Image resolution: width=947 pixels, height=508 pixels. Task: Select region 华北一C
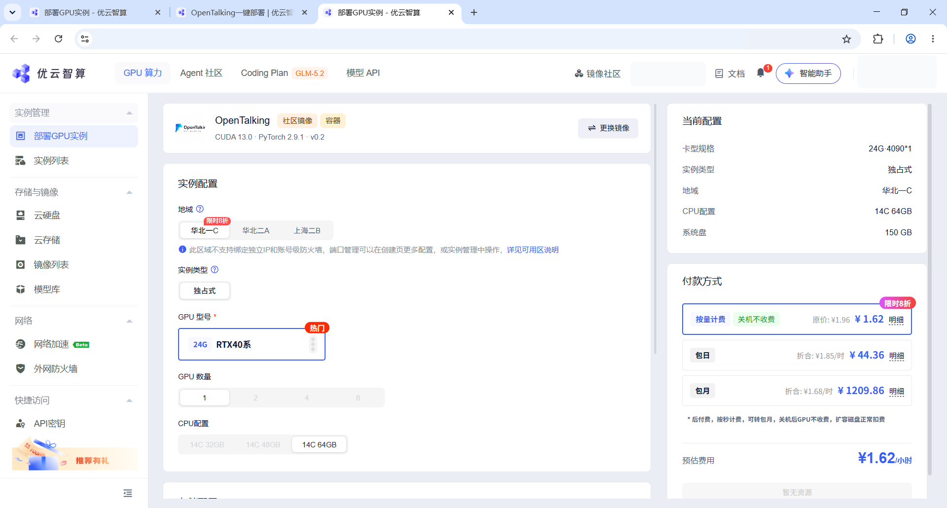point(205,230)
